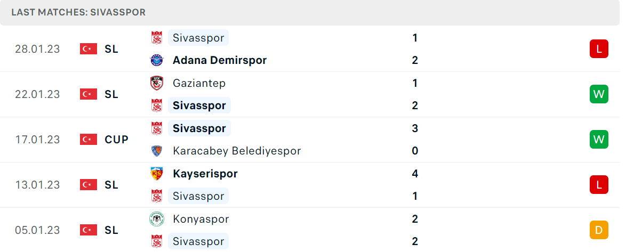Click Sivasspor crest in 28.01.23 match

pos(157,38)
